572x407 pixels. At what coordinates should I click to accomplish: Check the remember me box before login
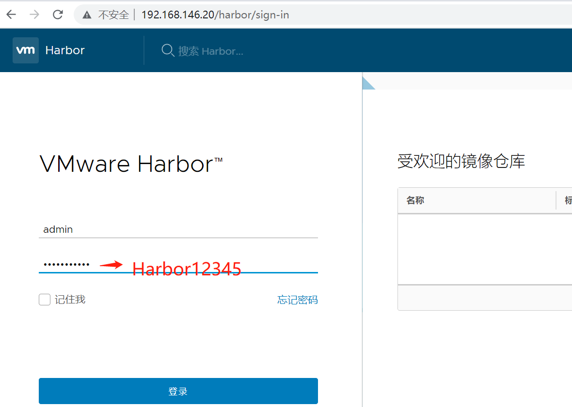[44, 299]
